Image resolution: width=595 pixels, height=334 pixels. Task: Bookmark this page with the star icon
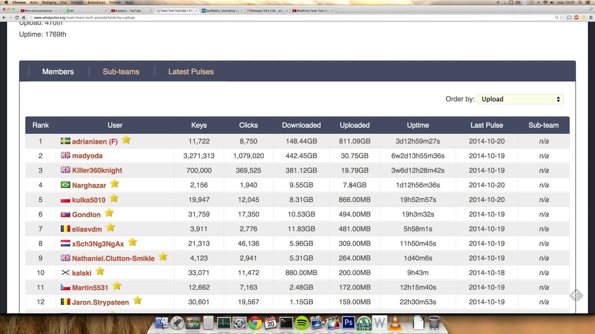pos(563,18)
